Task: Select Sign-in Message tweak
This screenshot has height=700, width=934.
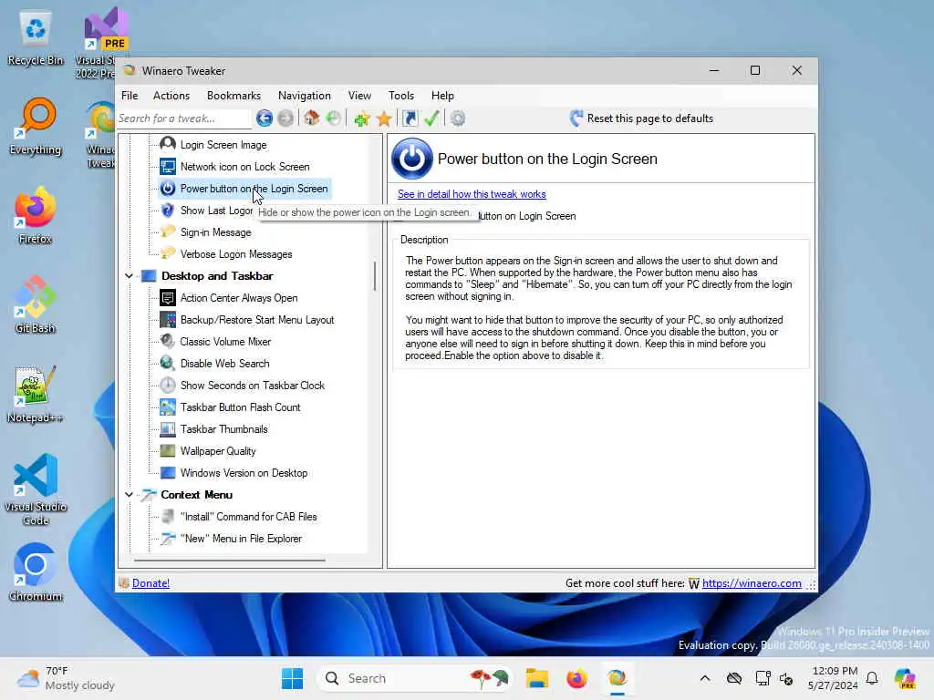Action: click(205, 232)
